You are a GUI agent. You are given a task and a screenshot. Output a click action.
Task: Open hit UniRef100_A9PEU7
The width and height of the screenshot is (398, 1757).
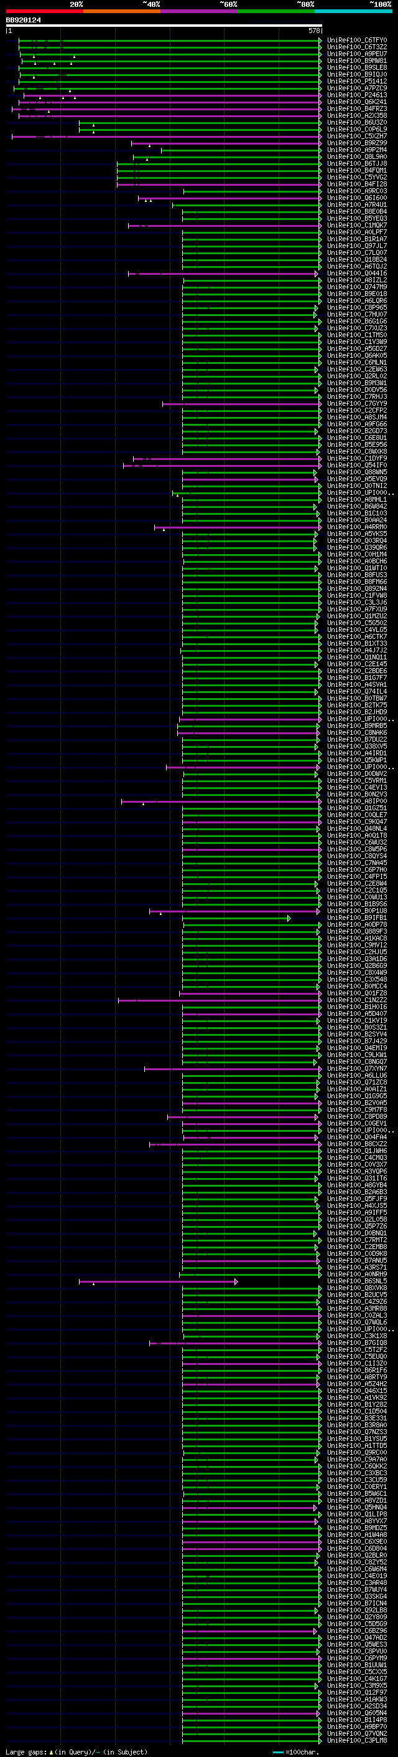(356, 54)
